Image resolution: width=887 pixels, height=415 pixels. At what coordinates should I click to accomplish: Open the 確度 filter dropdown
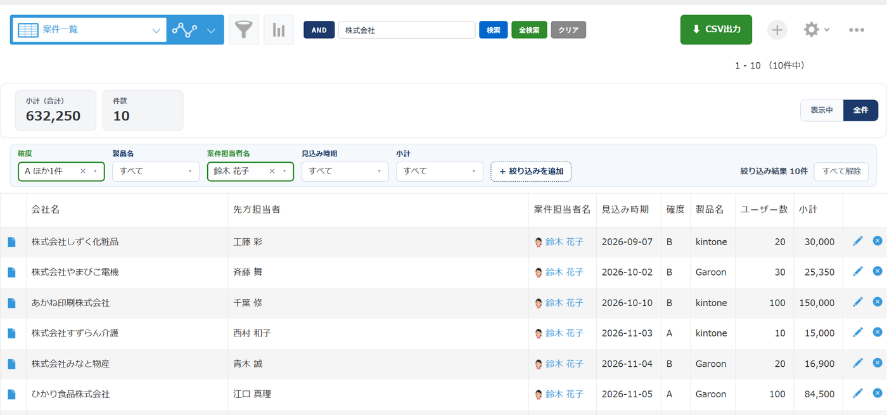click(61, 172)
